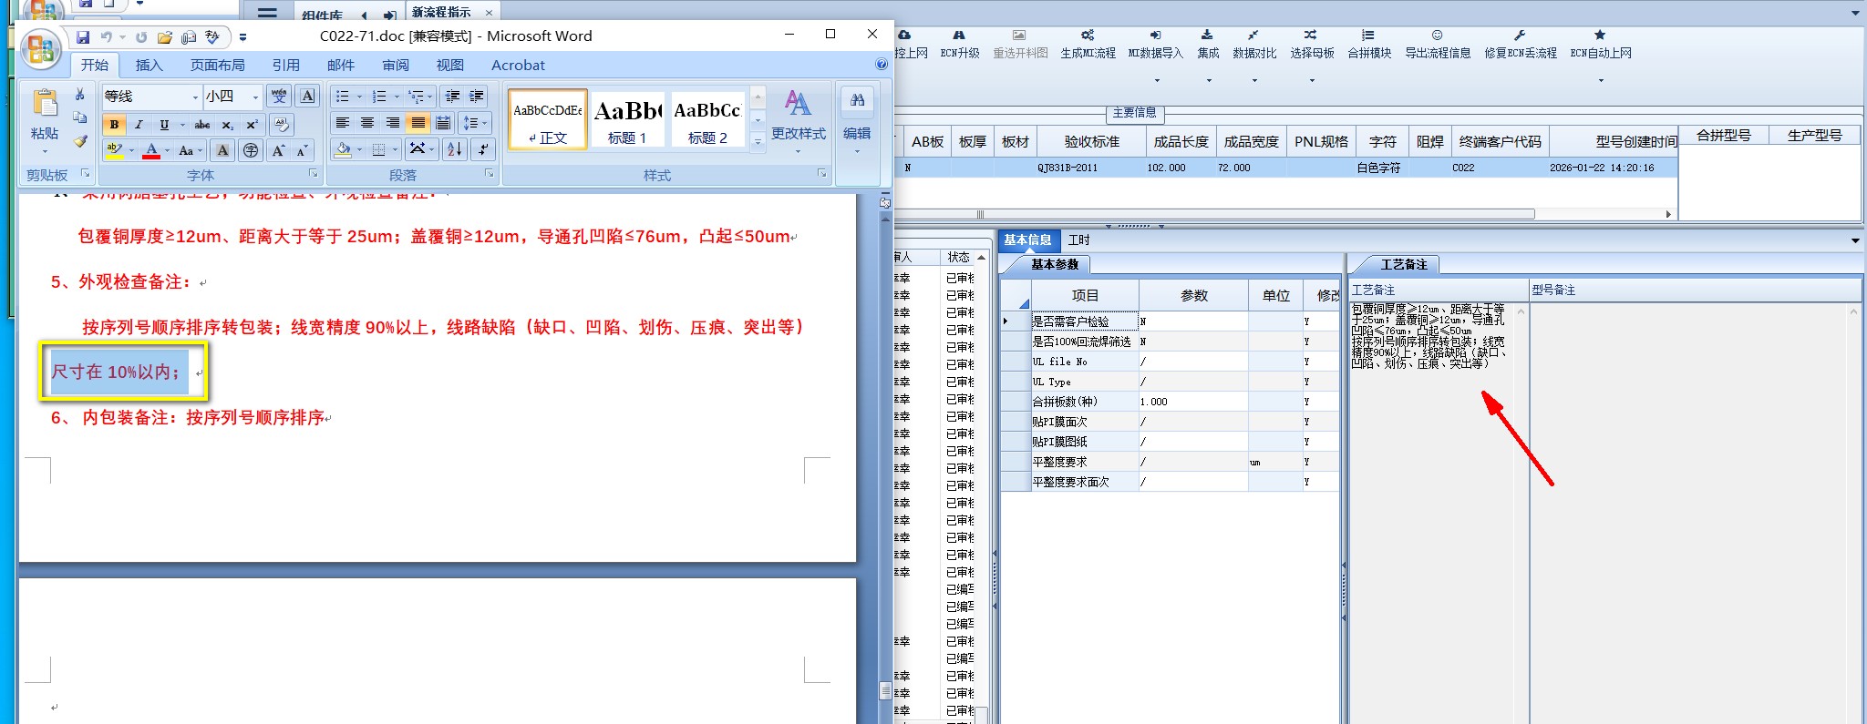The image size is (1867, 724).
Task: Click the large 粘贴 paste clipboard icon
Action: (x=45, y=103)
